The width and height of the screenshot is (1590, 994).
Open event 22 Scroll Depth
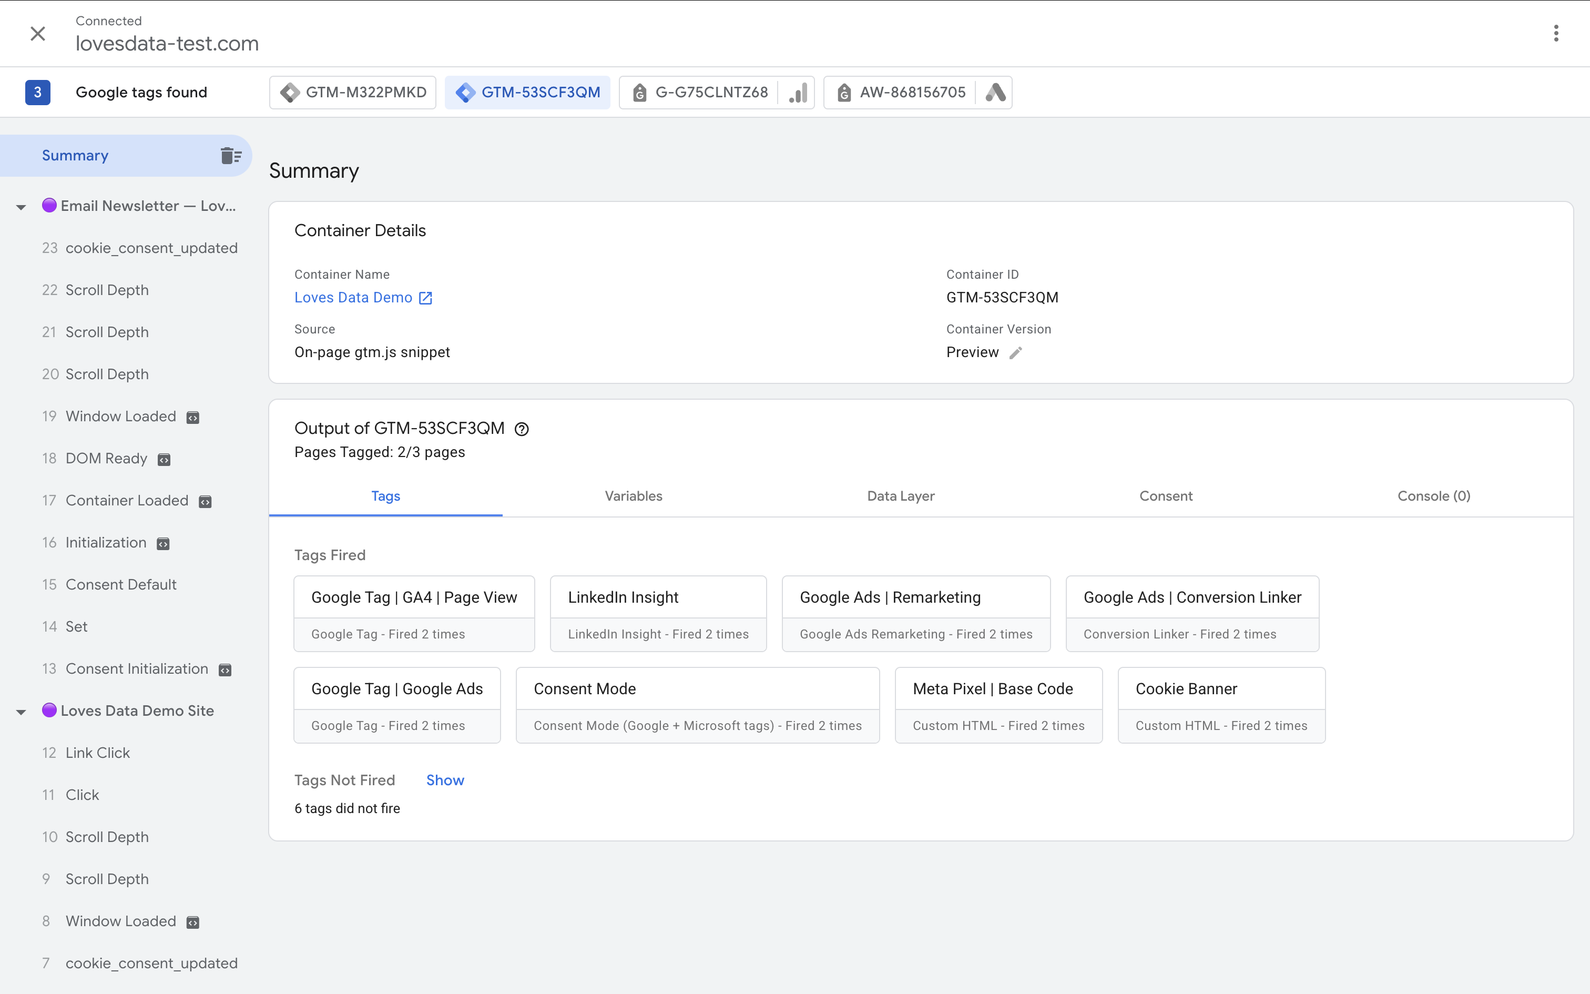point(95,290)
